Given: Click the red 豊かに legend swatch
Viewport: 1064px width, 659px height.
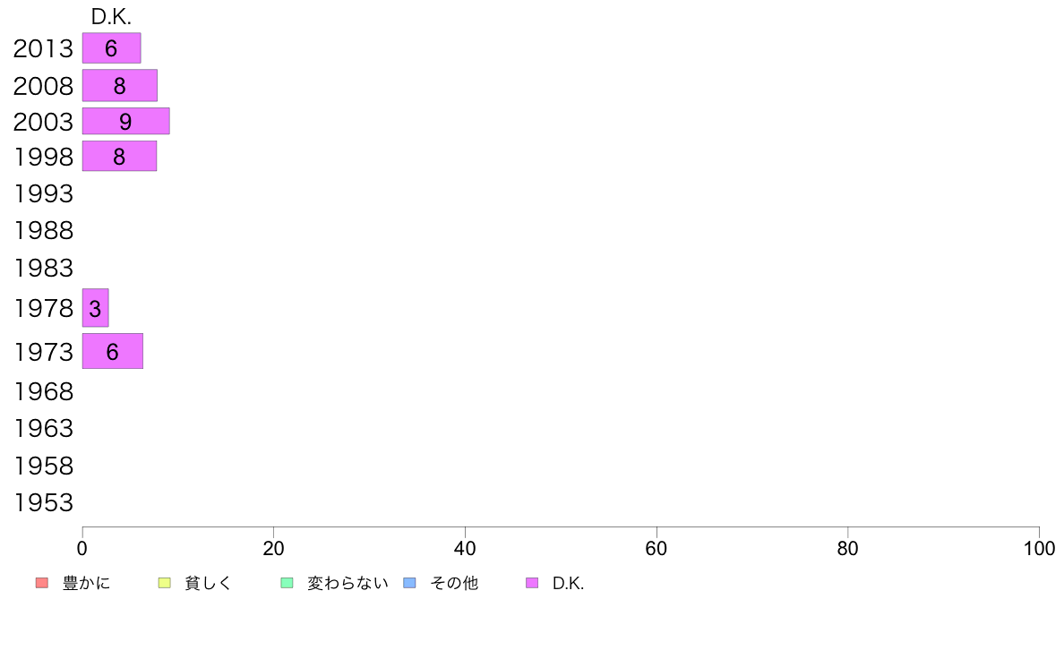Looking at the screenshot, I should click(x=42, y=583).
